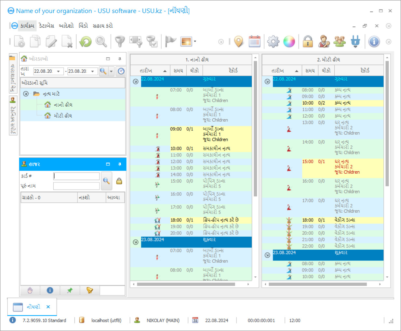Click the golden padlock toolbar icon

click(x=308, y=42)
